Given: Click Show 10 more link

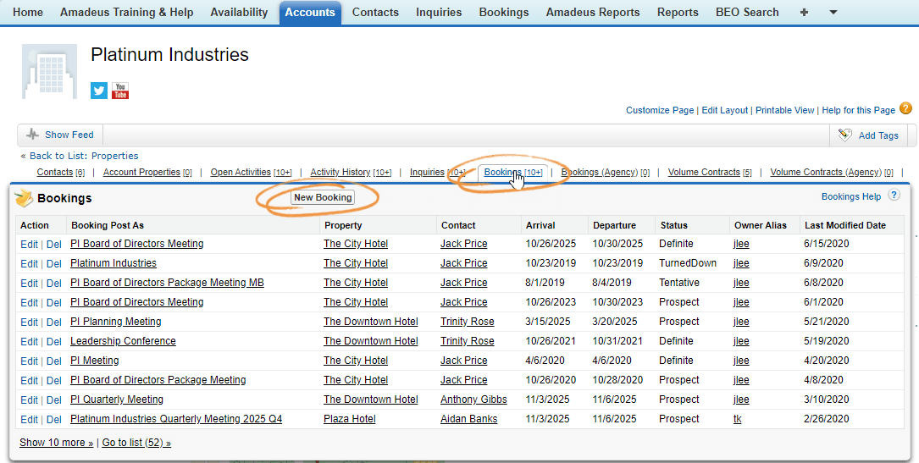Looking at the screenshot, I should coord(56,443).
